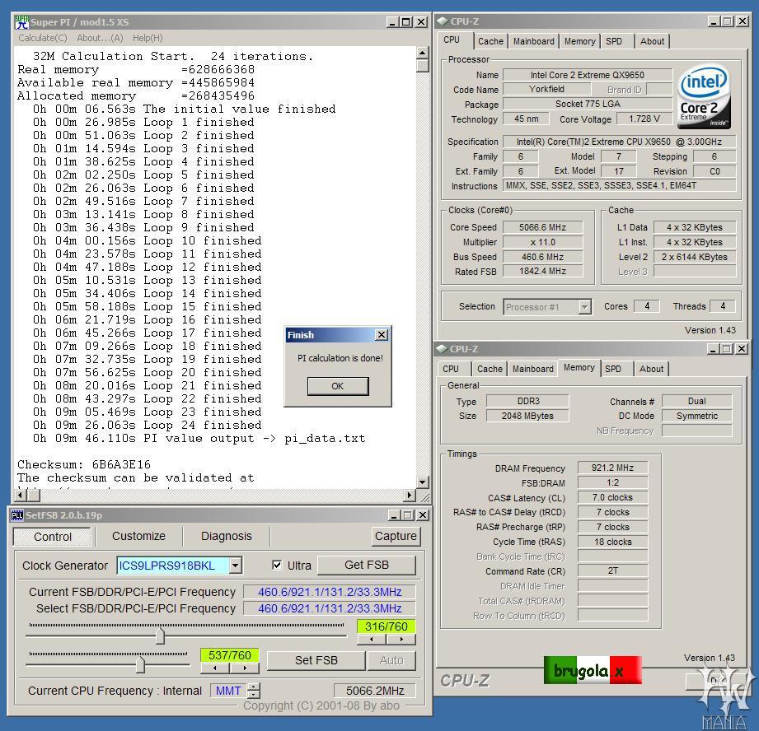Image resolution: width=759 pixels, height=731 pixels.
Task: Click the Rated FSB 1842.4 MHz value
Action: (542, 271)
